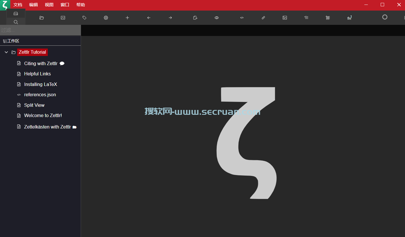405x237 pixels.
Task: Open preferences gear icon
Action: pos(106,18)
